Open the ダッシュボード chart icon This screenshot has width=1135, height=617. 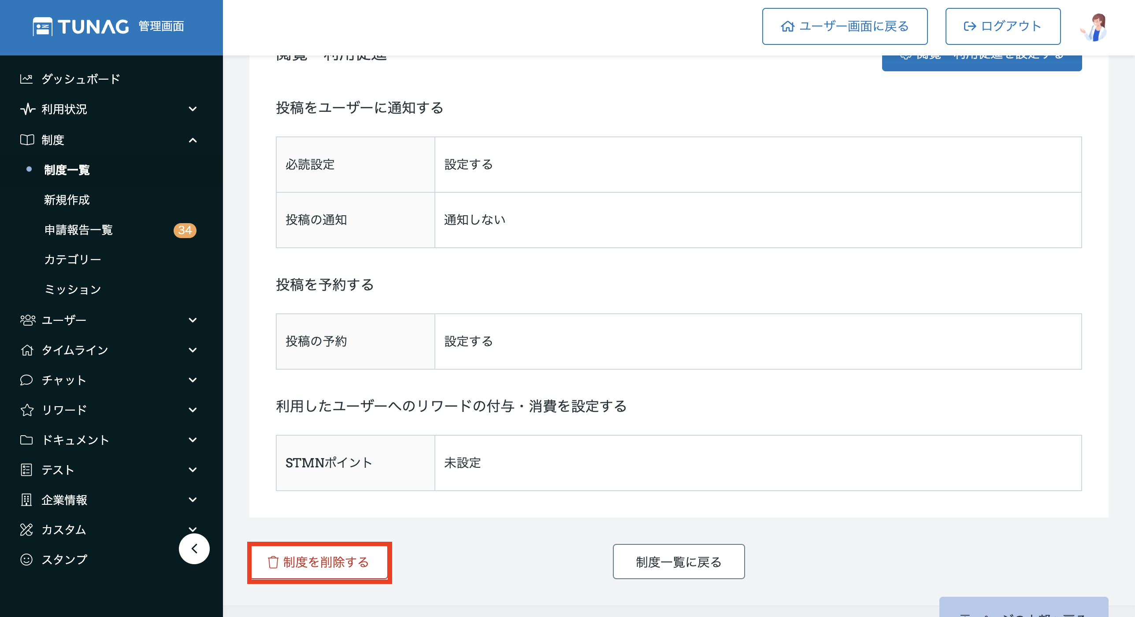pos(26,79)
